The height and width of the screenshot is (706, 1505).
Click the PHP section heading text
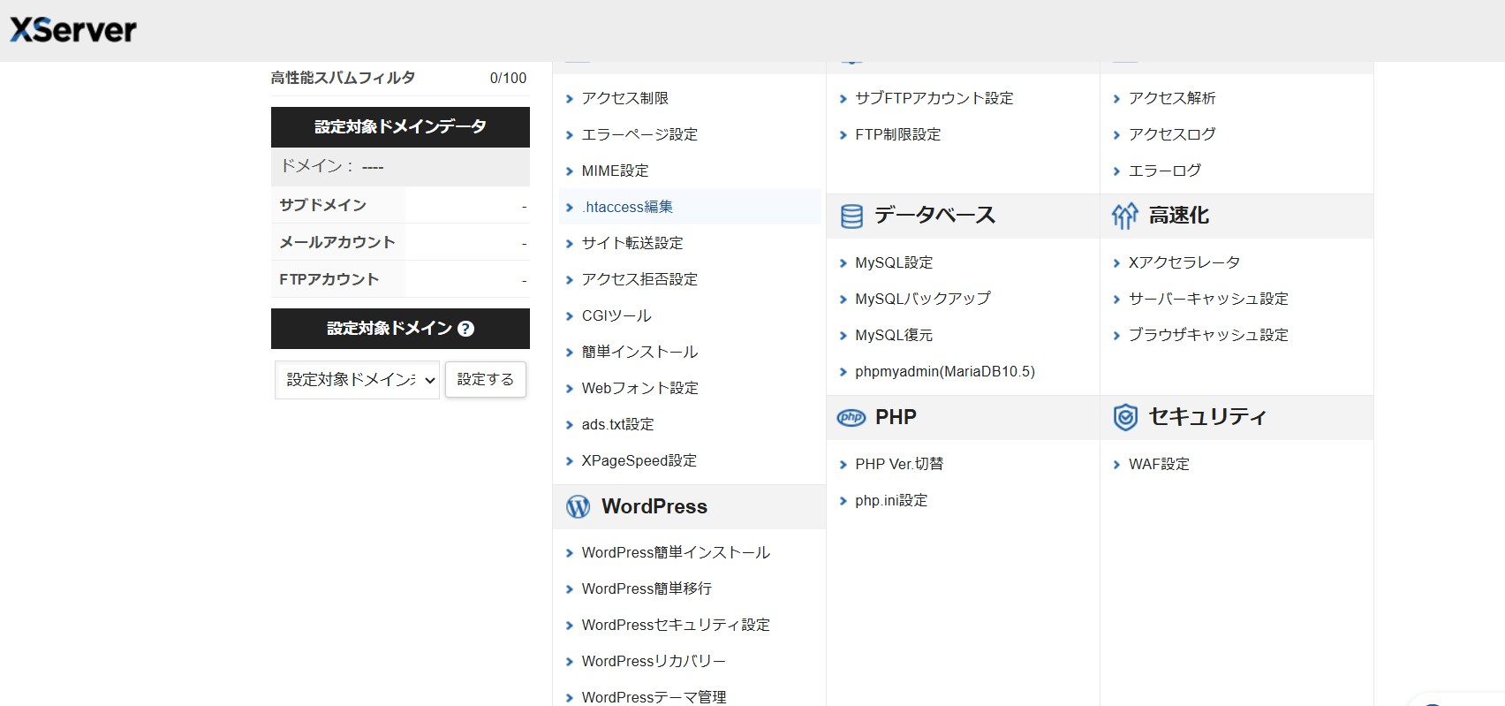point(896,417)
